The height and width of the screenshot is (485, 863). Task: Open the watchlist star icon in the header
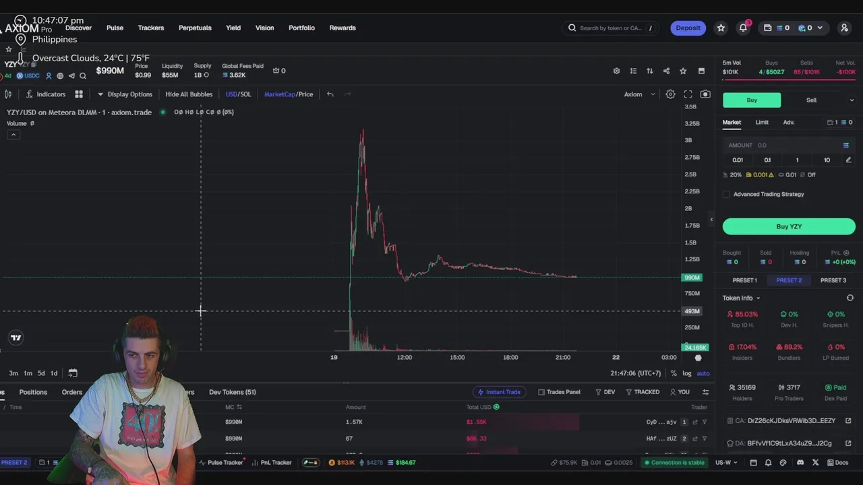click(x=721, y=28)
